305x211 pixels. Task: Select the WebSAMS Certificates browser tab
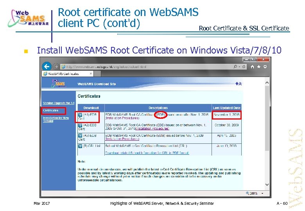(x=68, y=74)
